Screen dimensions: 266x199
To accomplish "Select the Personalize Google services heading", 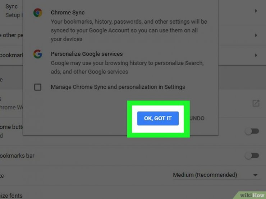I will point(87,54).
